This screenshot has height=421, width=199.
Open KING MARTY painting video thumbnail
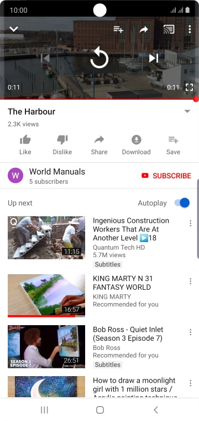tap(46, 296)
